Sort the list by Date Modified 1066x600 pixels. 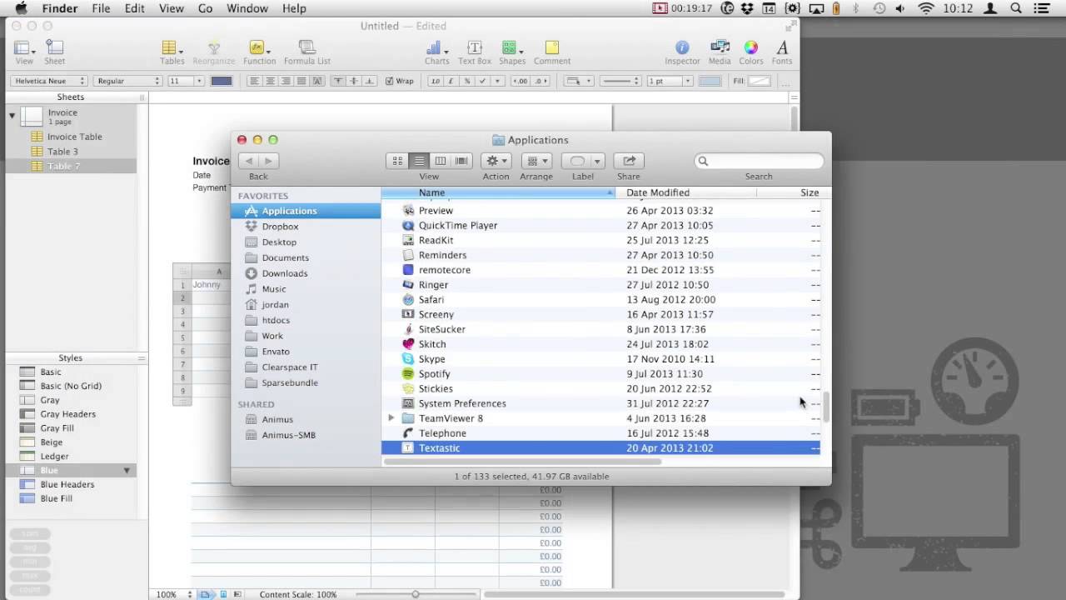[685, 192]
